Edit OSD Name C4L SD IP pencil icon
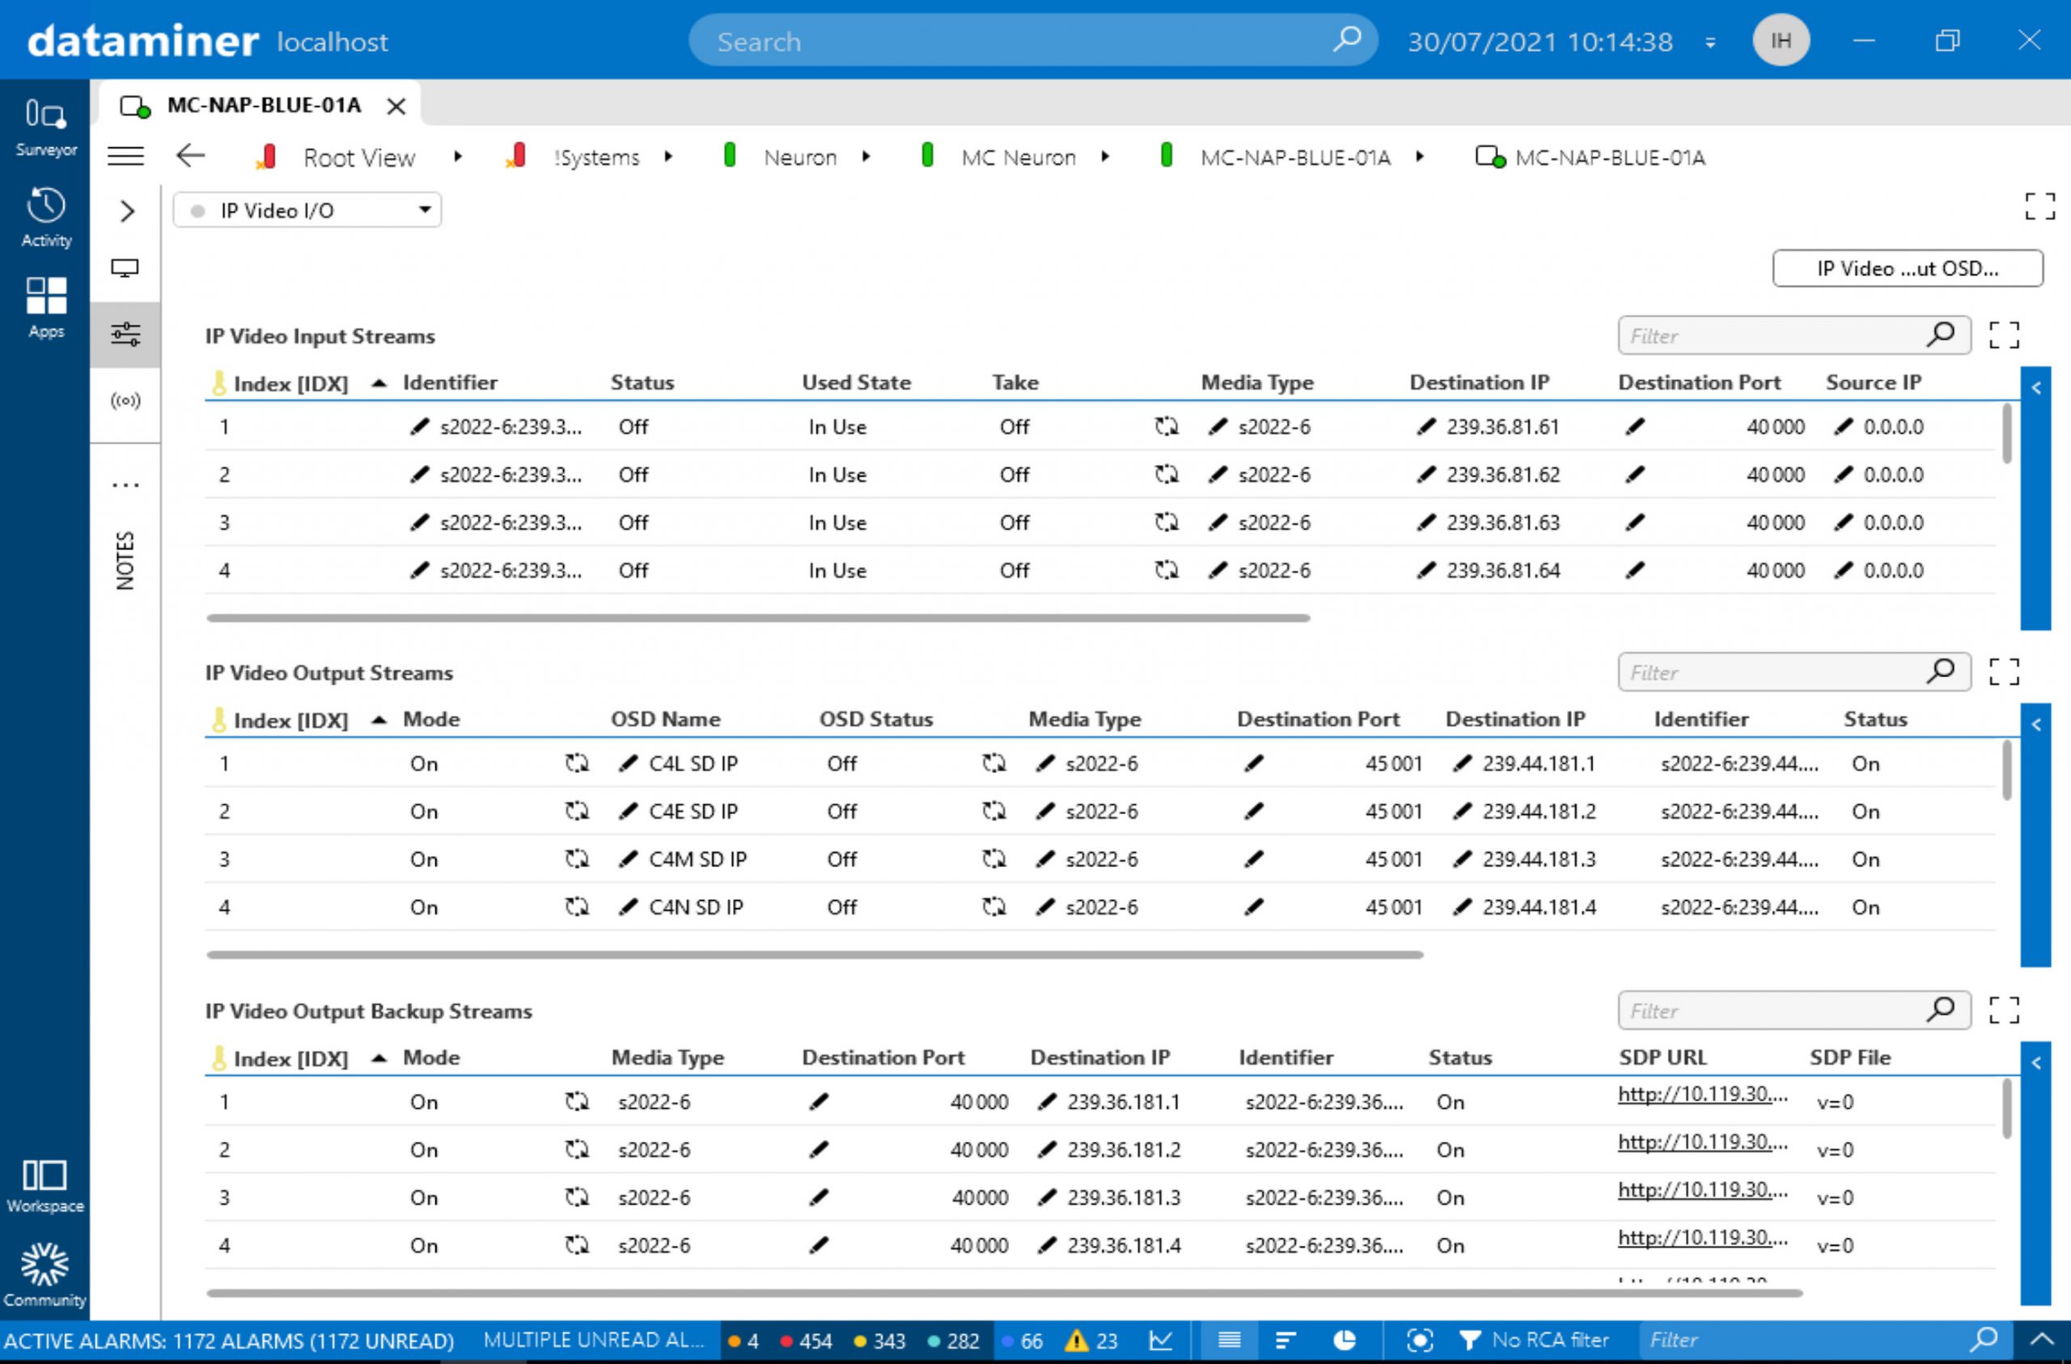Viewport: 2071px width, 1364px height. click(x=628, y=763)
